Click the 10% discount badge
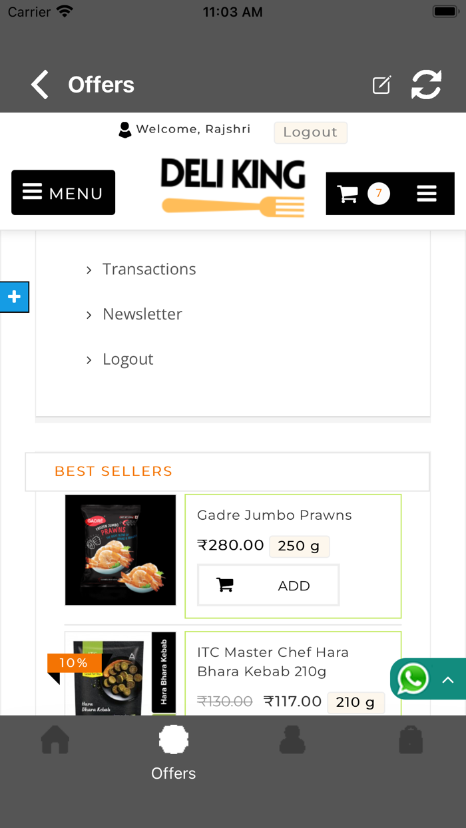Image resolution: width=466 pixels, height=828 pixels. point(74,664)
